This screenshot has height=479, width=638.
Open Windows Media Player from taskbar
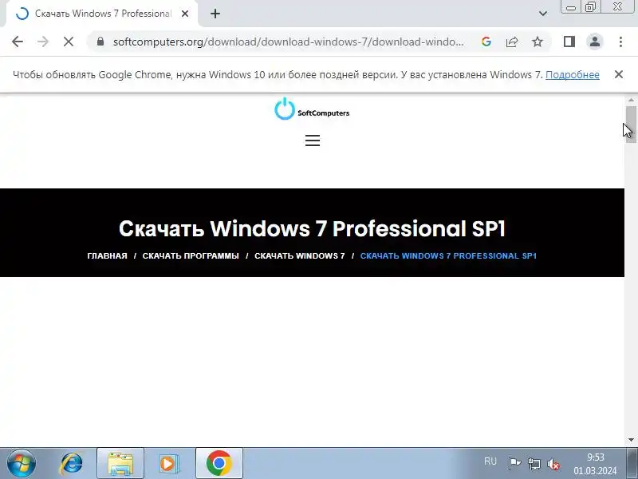tap(168, 464)
